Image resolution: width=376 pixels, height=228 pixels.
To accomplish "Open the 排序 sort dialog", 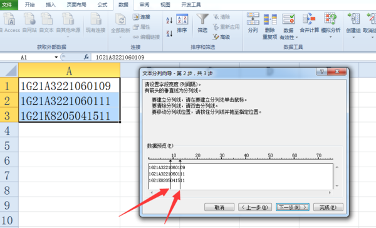I will 182,23.
